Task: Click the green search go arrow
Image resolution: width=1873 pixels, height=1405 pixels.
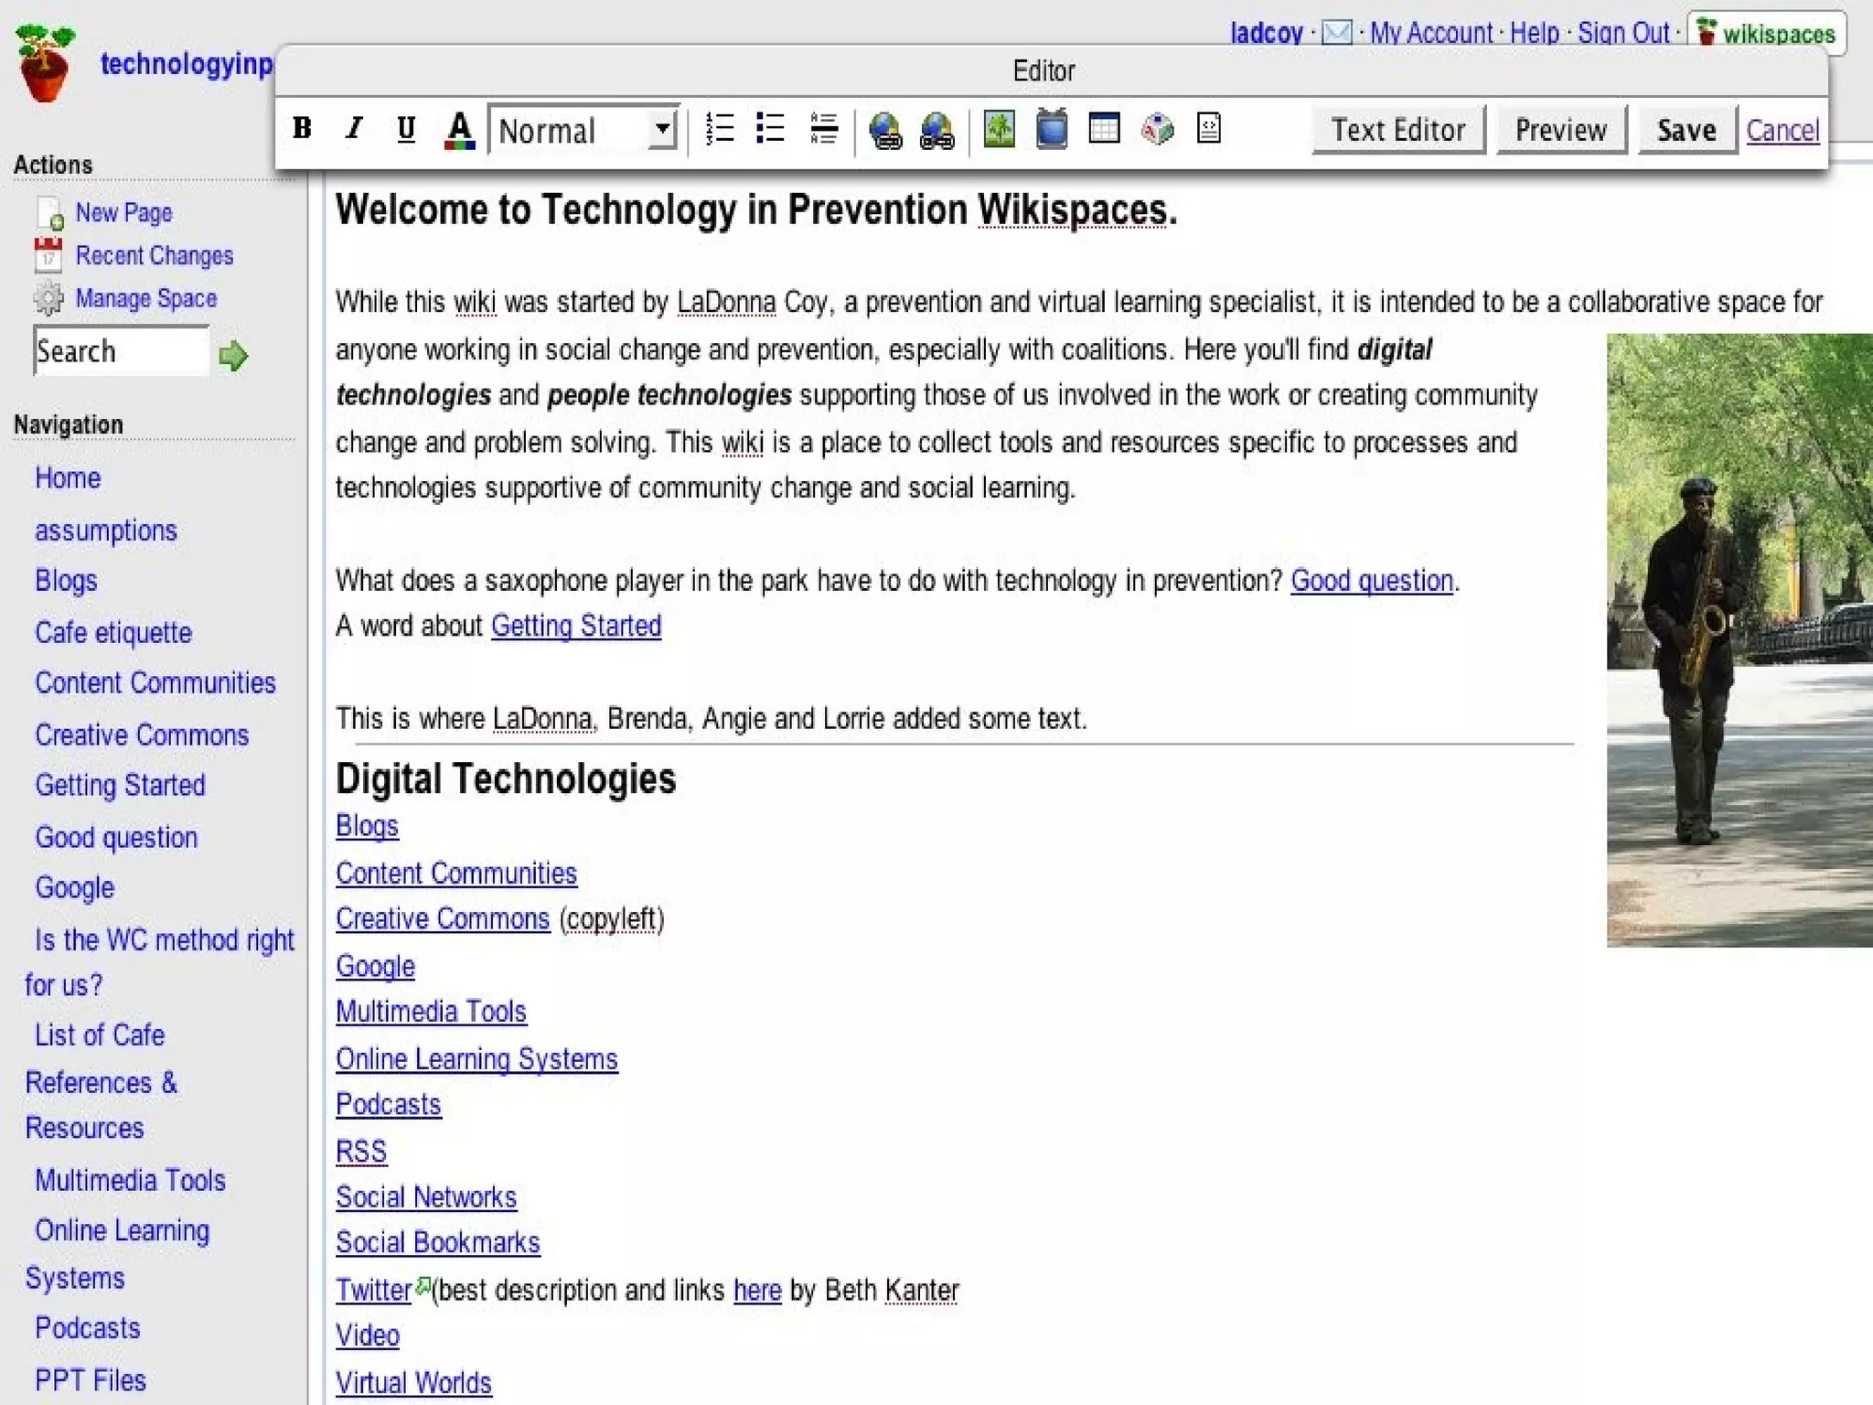Action: point(233,355)
